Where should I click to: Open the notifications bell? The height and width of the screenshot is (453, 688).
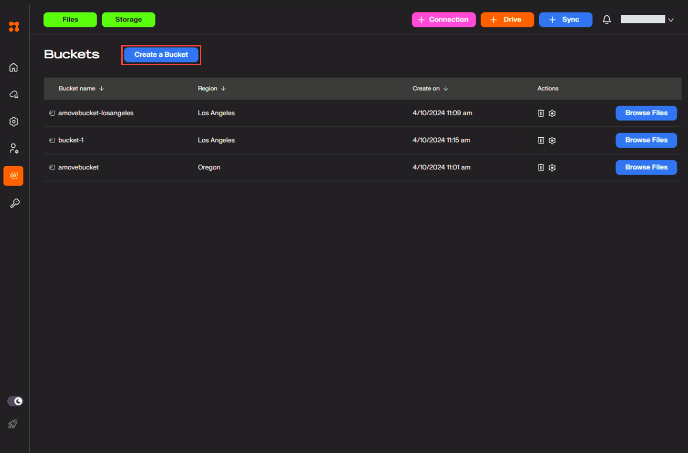point(606,20)
